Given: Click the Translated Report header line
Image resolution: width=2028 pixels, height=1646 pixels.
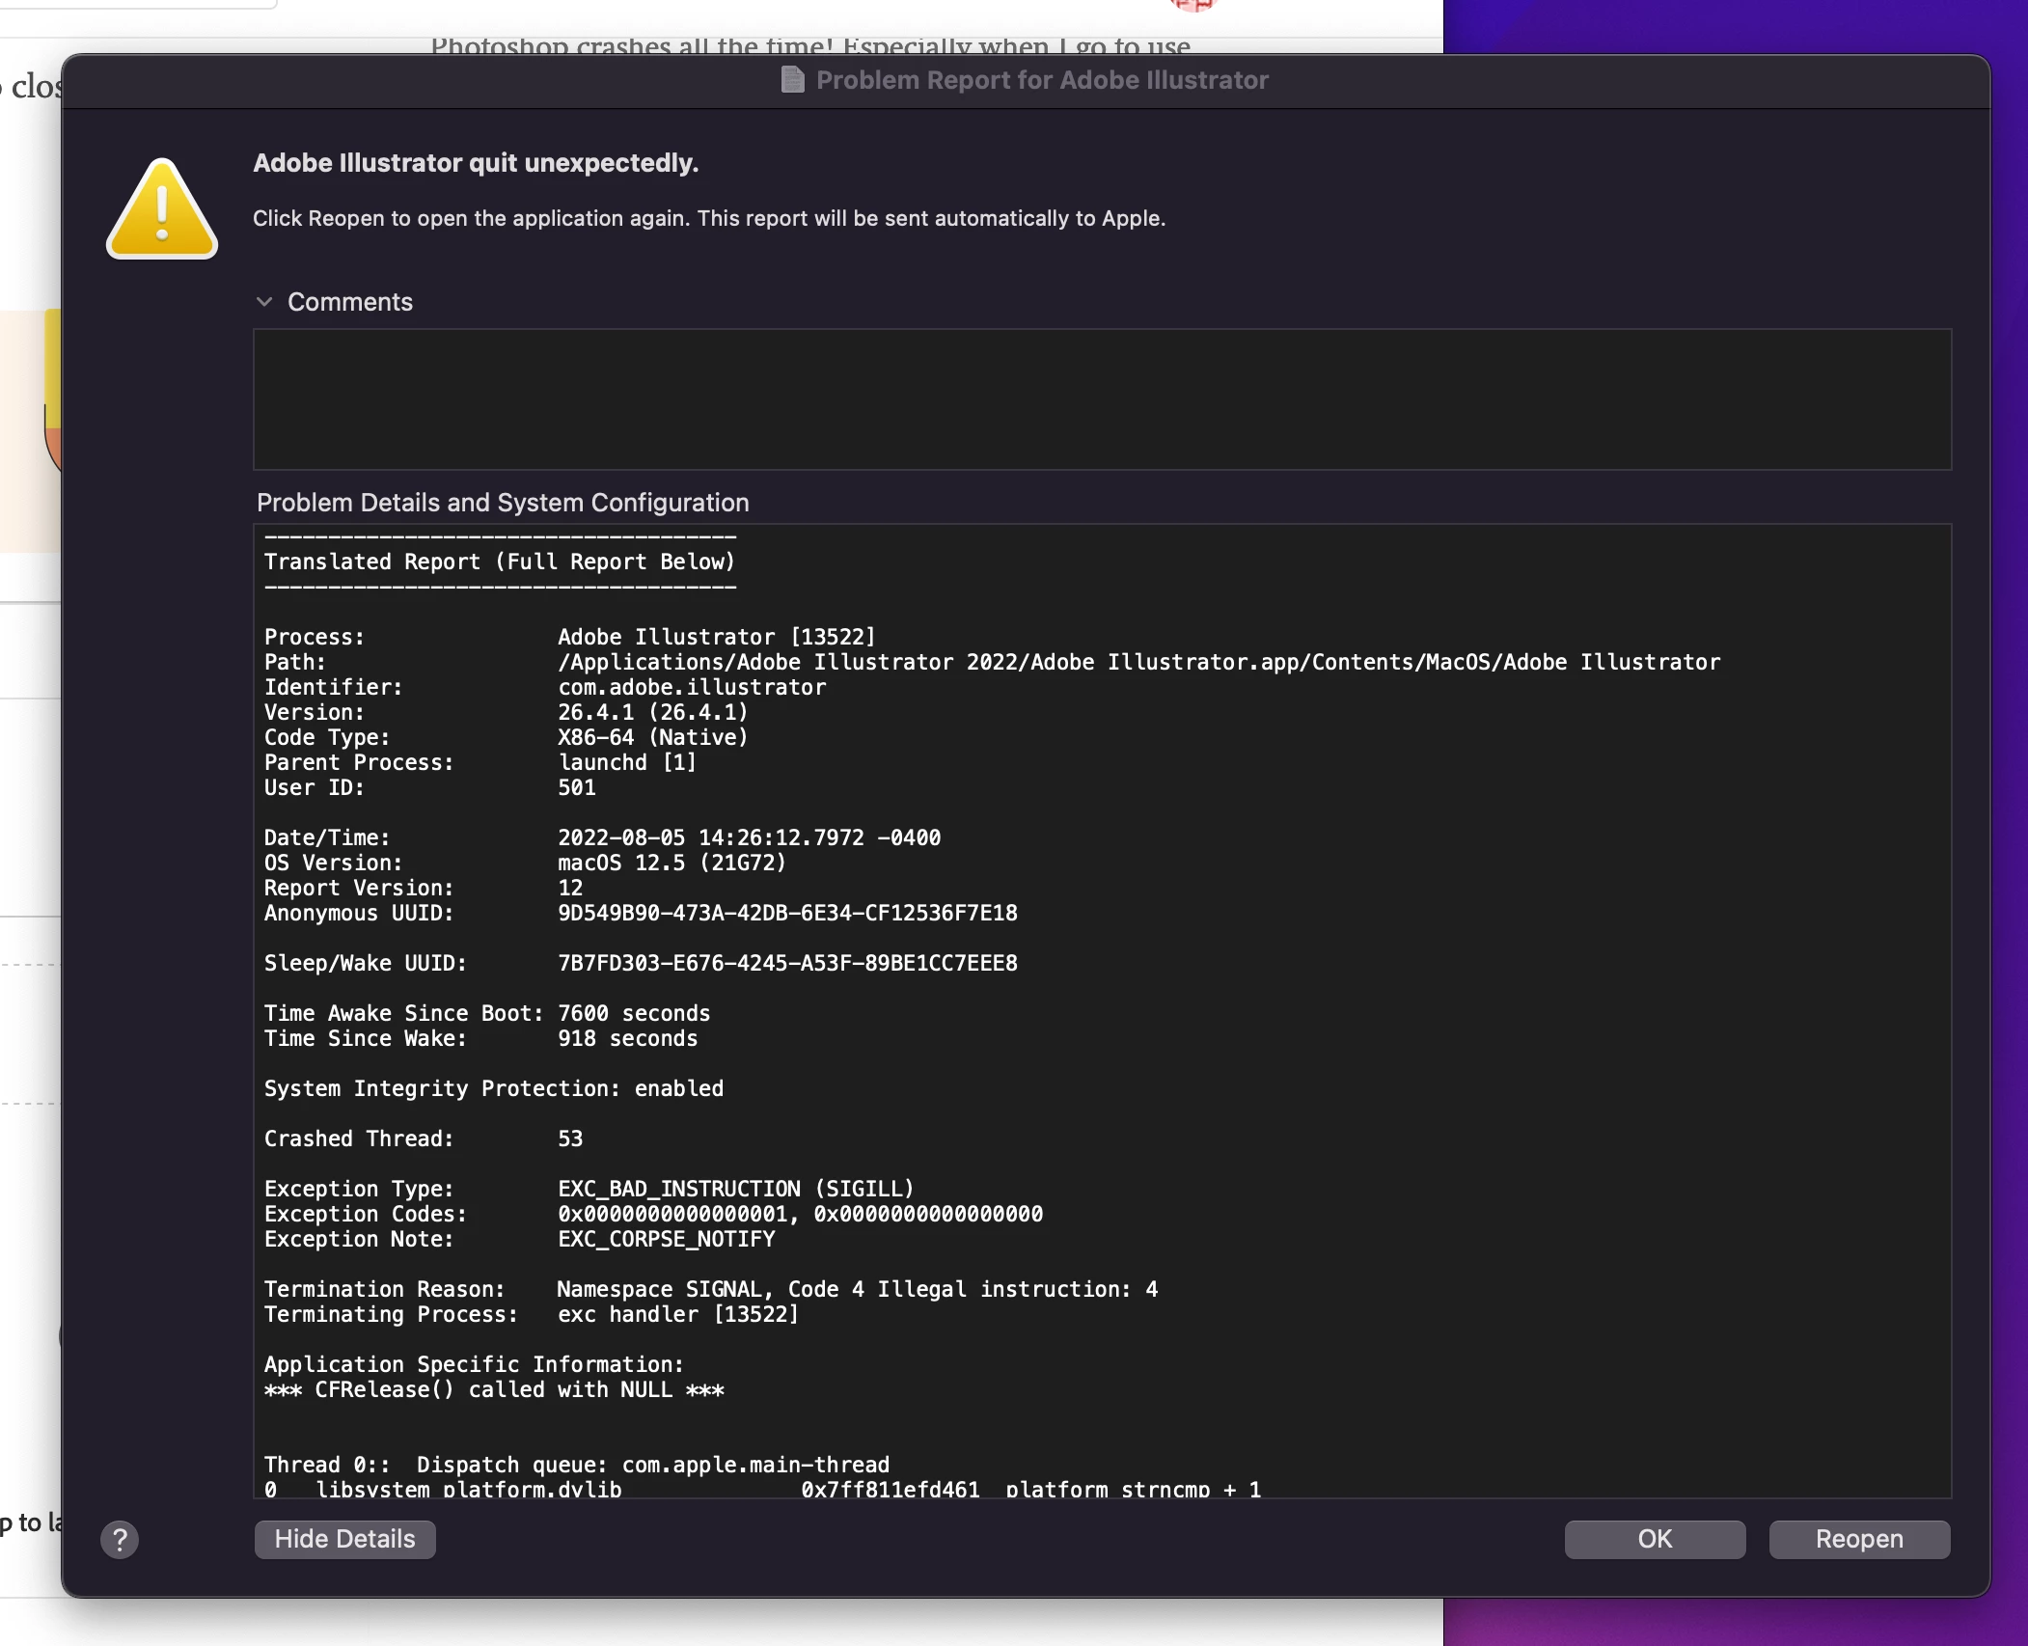Looking at the screenshot, I should tap(500, 562).
